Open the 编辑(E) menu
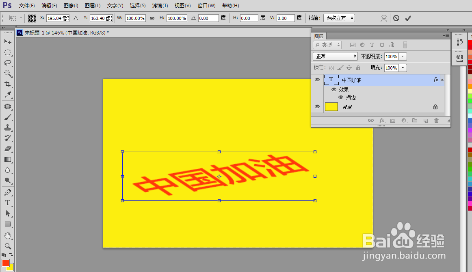 click(49, 6)
